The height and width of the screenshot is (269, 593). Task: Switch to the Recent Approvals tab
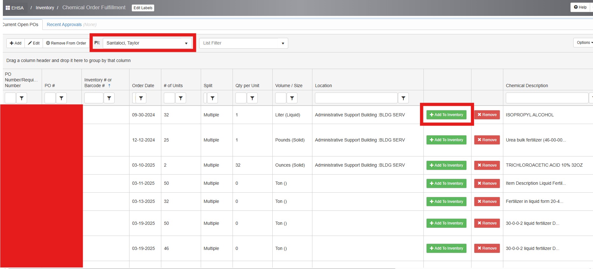point(64,24)
